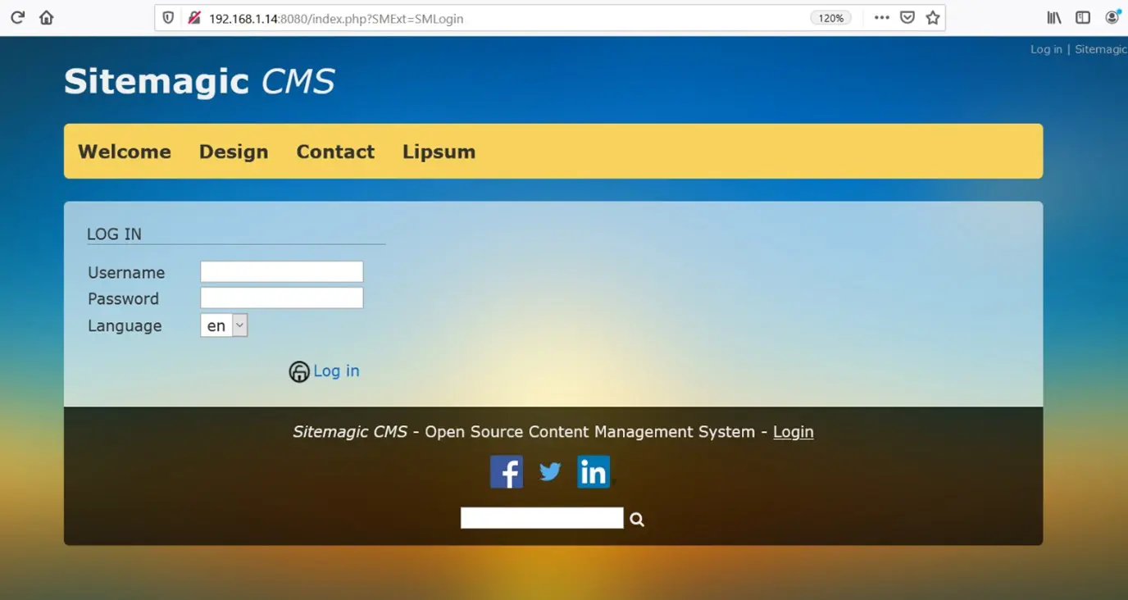Open the Design menu item
This screenshot has width=1128, height=600.
pos(234,152)
